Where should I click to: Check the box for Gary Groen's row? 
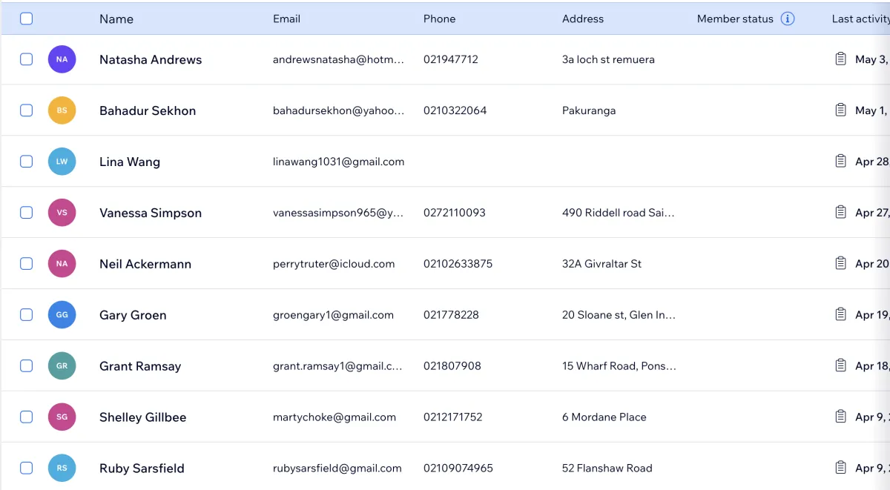click(x=26, y=315)
